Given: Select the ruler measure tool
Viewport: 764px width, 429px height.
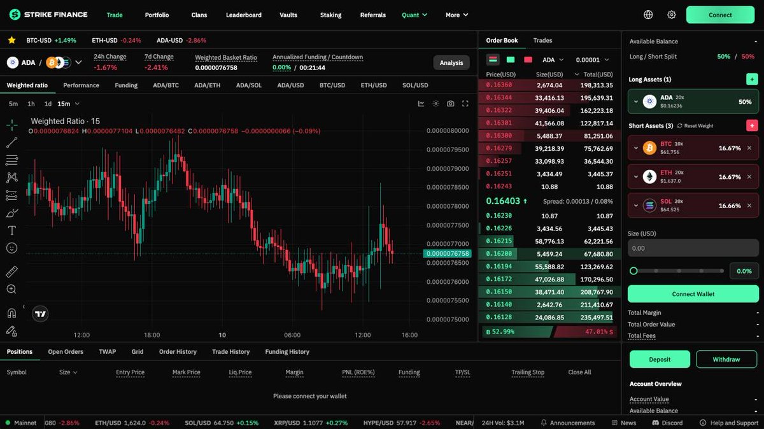Looking at the screenshot, I should click(11, 272).
